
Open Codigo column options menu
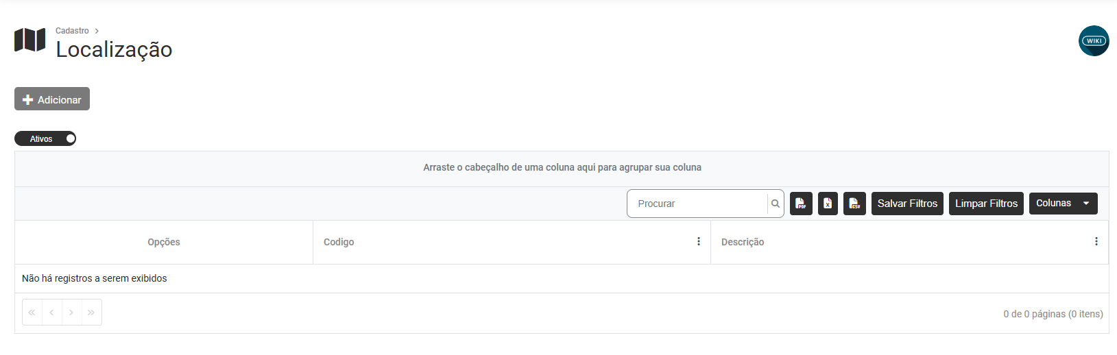(x=699, y=242)
